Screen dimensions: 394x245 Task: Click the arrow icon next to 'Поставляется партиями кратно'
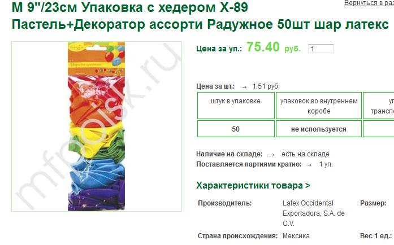[309, 165]
